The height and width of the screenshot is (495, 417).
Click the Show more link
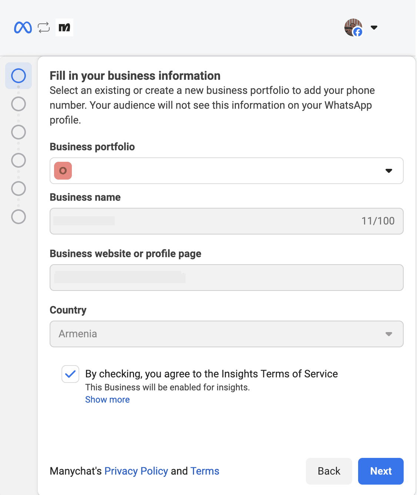click(107, 400)
